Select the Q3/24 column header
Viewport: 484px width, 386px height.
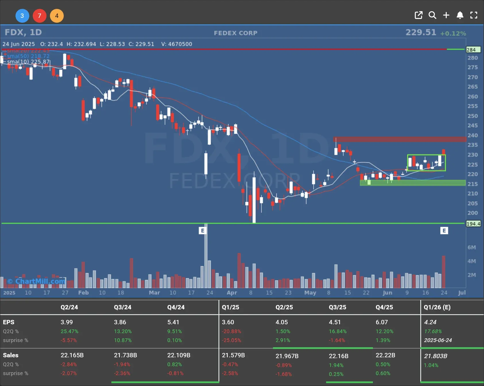coord(123,307)
